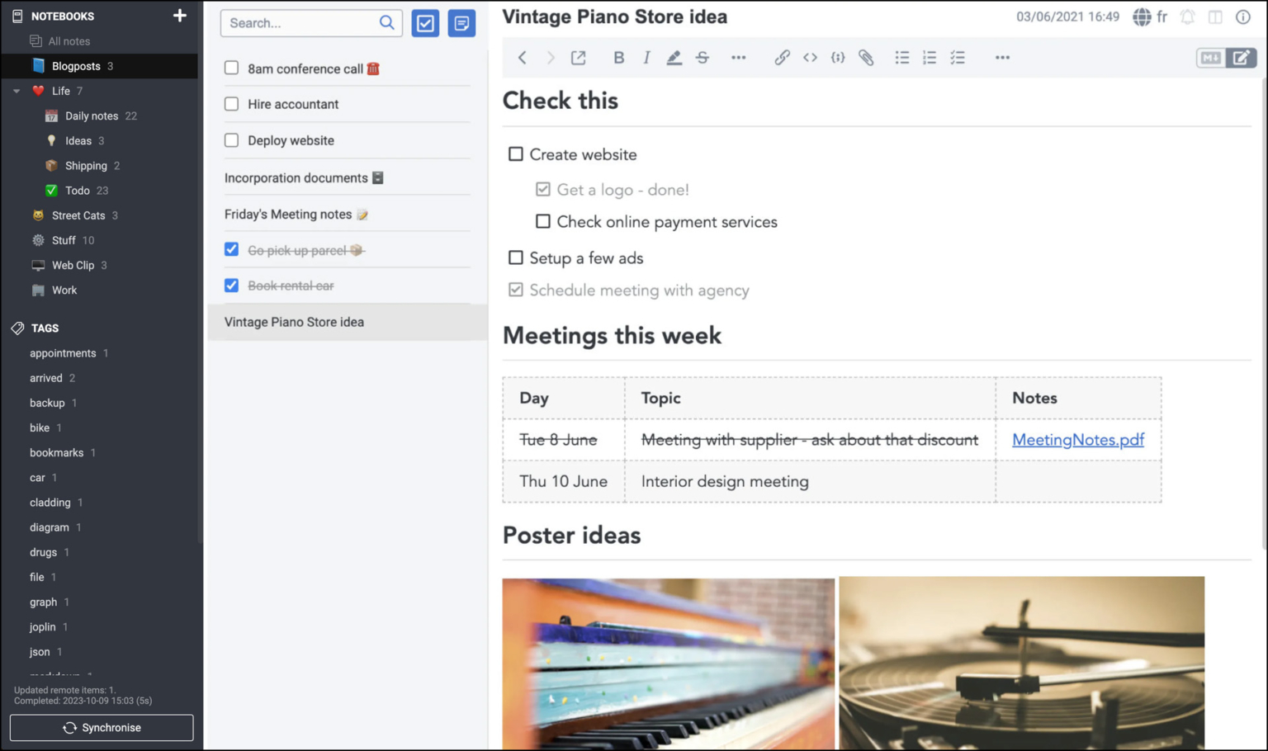Attach a file to the note
Screen dimensions: 1268x751
(x=866, y=57)
